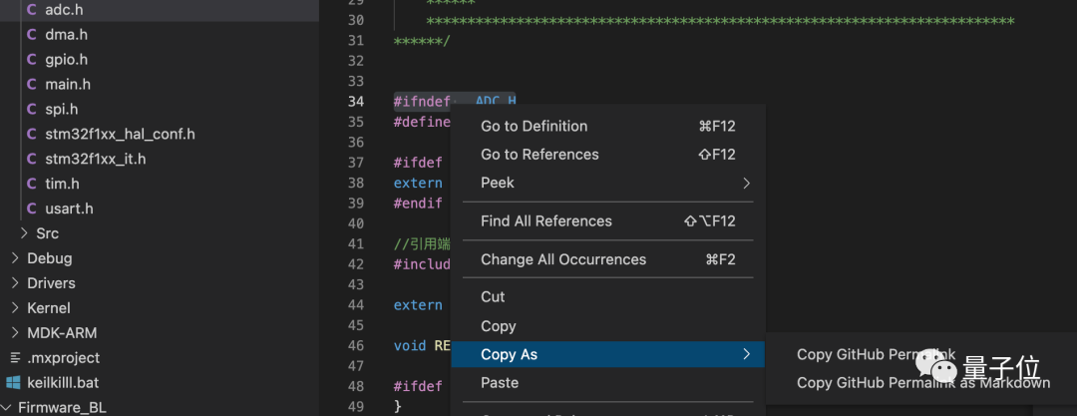1077x416 pixels.
Task: Click the C icon beside tim.h
Action: pyautogui.click(x=31, y=184)
